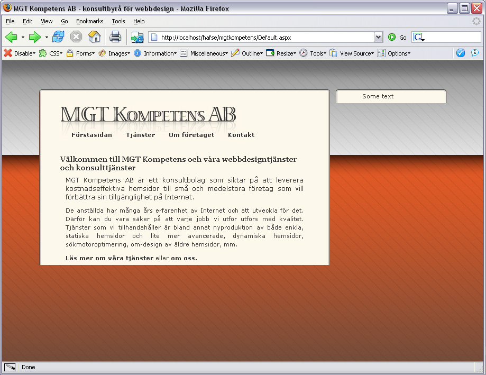Open the Outline dropdown menu

[x=252, y=53]
